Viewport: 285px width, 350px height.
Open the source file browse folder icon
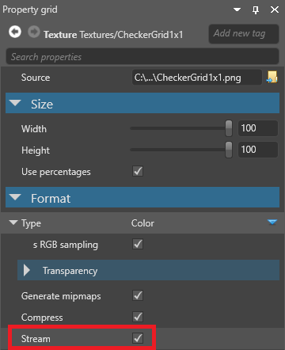[272, 77]
